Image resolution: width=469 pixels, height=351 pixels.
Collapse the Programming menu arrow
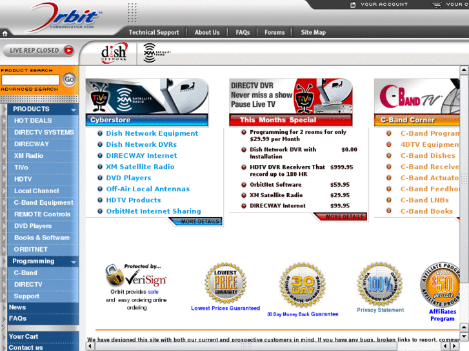(74, 262)
